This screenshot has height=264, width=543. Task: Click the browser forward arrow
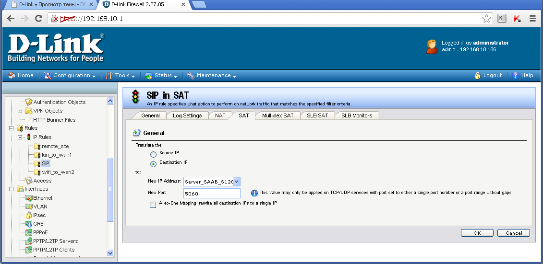click(x=24, y=19)
